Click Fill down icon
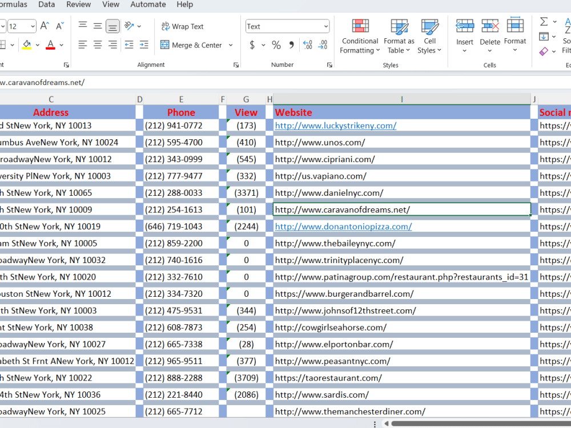This screenshot has width=571, height=428. (544, 37)
